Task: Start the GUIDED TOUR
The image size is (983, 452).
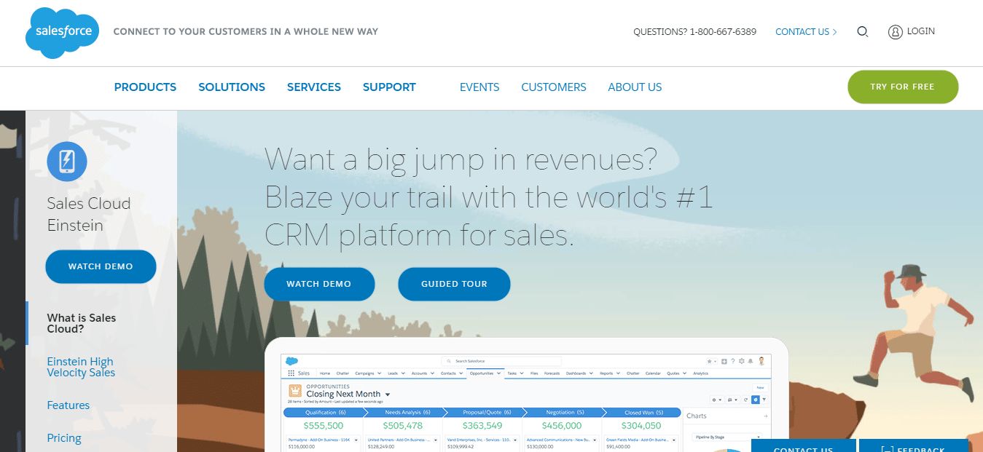Action: [454, 284]
